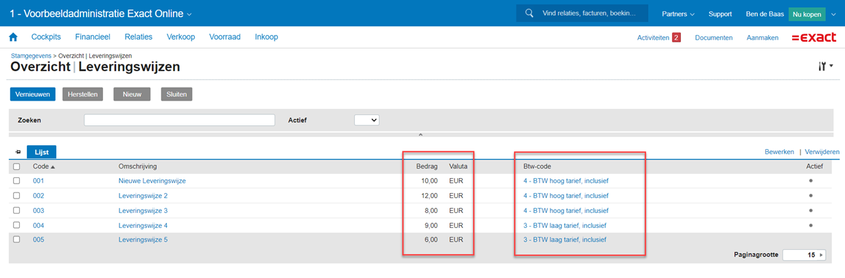Open the Voorraad menu
The width and height of the screenshot is (845, 278).
pos(224,37)
